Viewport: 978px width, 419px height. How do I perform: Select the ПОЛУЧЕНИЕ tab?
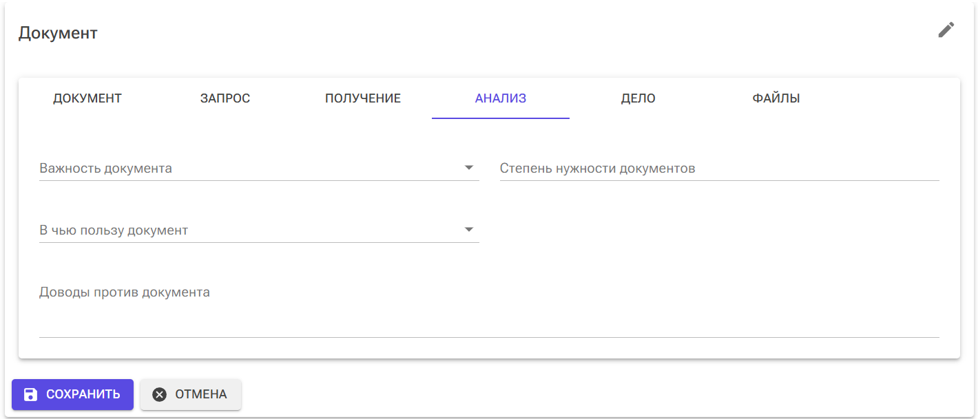click(x=363, y=98)
